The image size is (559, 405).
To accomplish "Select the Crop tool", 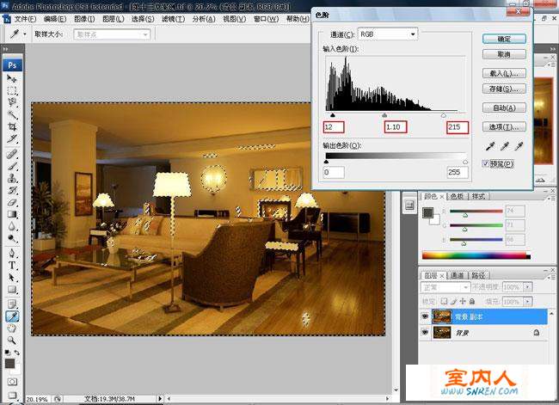I will coord(12,126).
